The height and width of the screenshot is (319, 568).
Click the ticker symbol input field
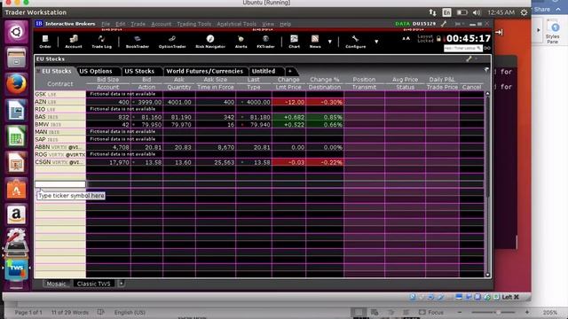coord(60,184)
